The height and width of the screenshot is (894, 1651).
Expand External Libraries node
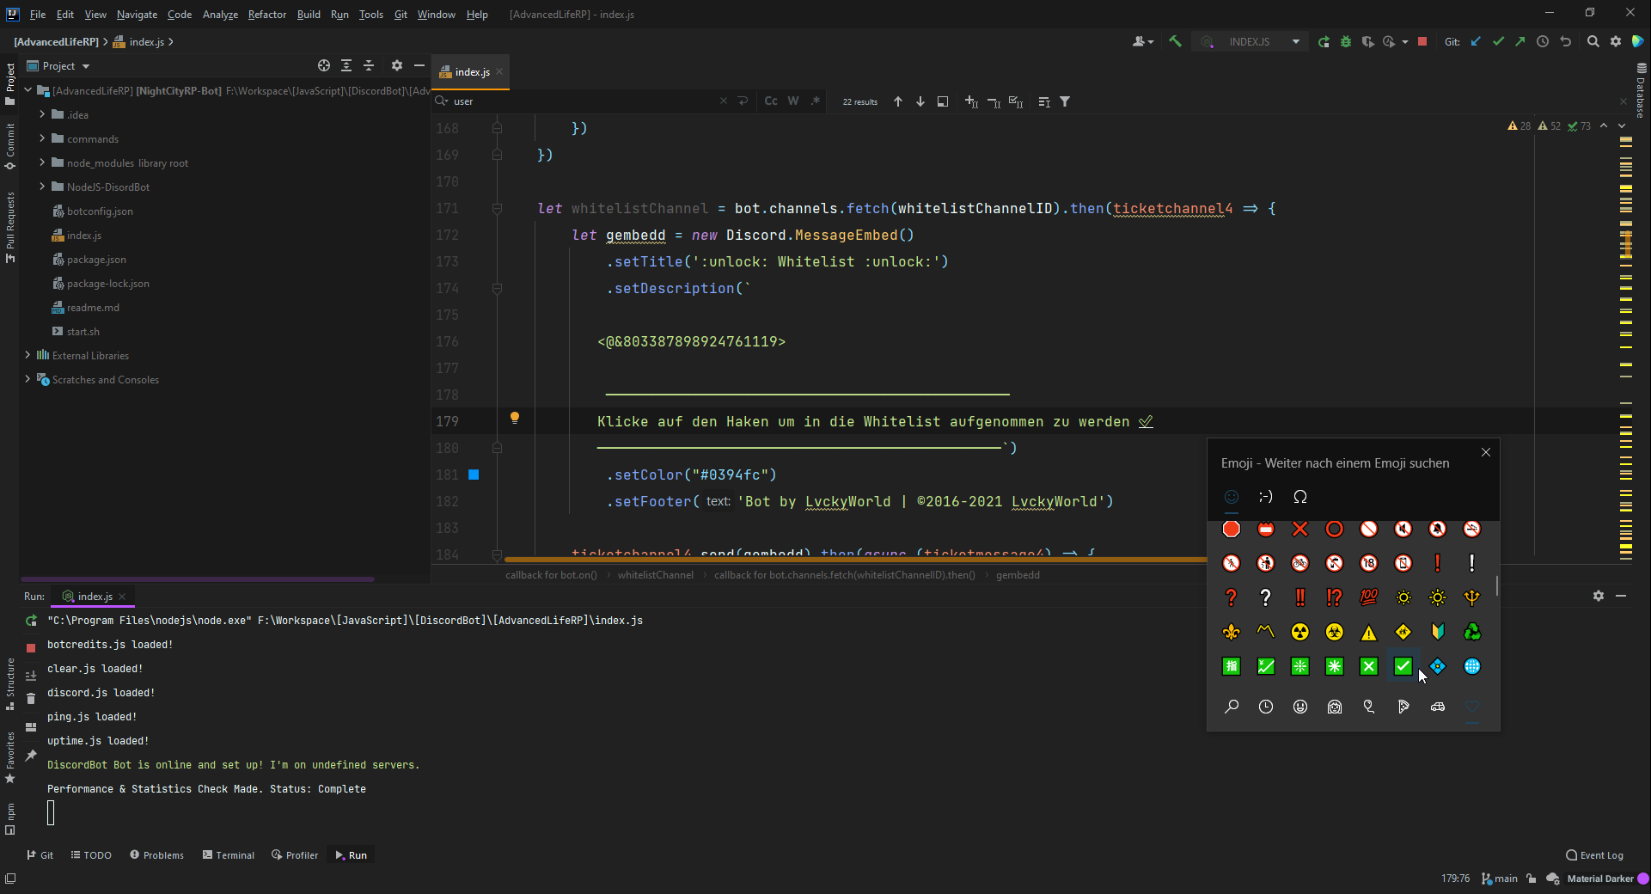click(x=28, y=355)
